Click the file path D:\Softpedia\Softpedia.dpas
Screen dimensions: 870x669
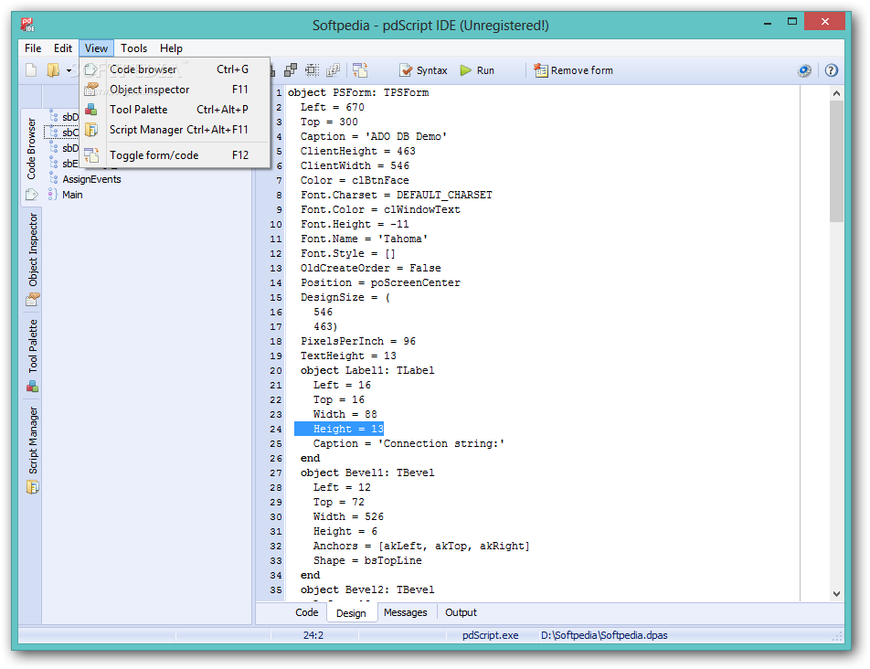604,635
